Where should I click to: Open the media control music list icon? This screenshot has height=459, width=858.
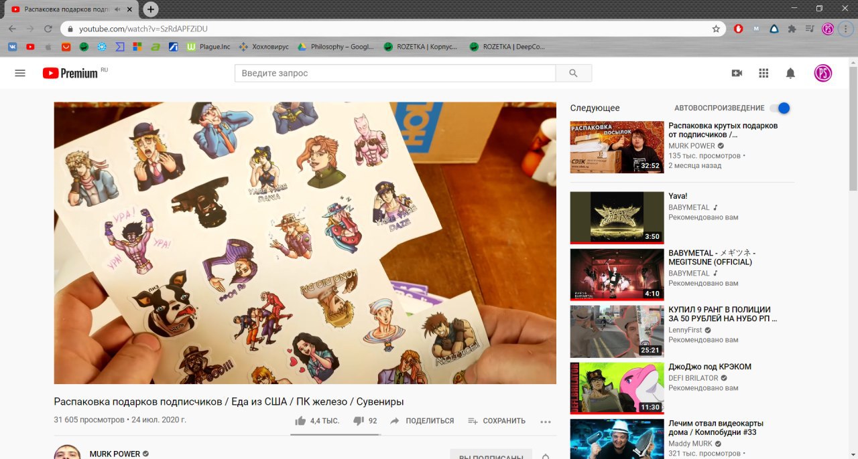click(x=810, y=29)
